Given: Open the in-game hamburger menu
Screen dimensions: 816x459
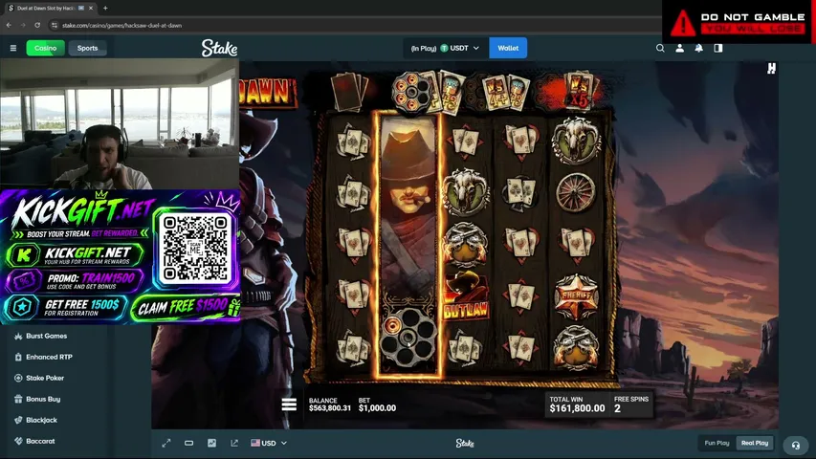Looking at the screenshot, I should [289, 404].
